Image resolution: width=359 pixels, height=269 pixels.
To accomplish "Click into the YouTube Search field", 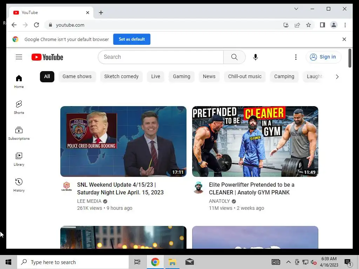I will click(161, 57).
